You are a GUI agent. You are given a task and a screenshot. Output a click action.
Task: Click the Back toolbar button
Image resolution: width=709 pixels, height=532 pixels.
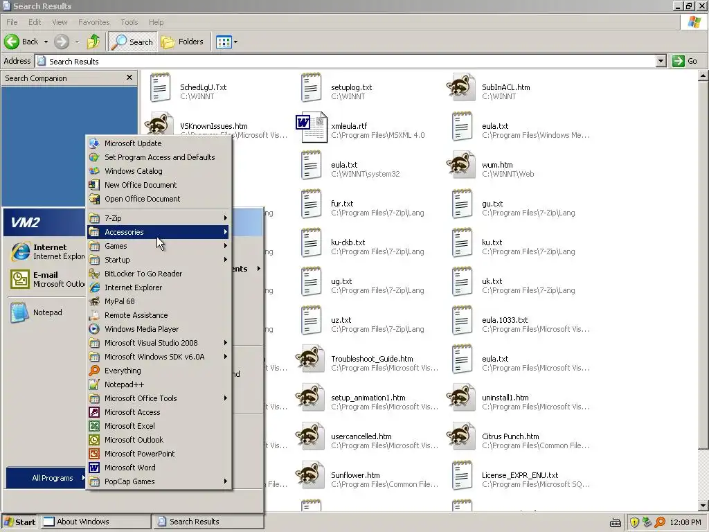21,42
